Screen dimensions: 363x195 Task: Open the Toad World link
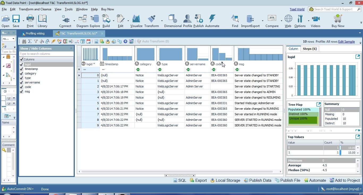pos(297,9)
